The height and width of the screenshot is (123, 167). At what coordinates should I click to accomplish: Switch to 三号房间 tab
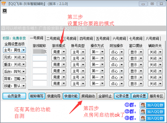point(70,38)
